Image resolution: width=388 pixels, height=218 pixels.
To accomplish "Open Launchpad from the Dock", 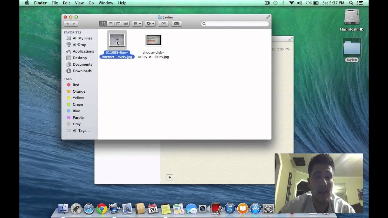I will click(76, 208).
